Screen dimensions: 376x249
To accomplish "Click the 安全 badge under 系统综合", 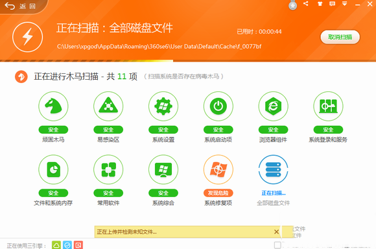I will (163, 193).
